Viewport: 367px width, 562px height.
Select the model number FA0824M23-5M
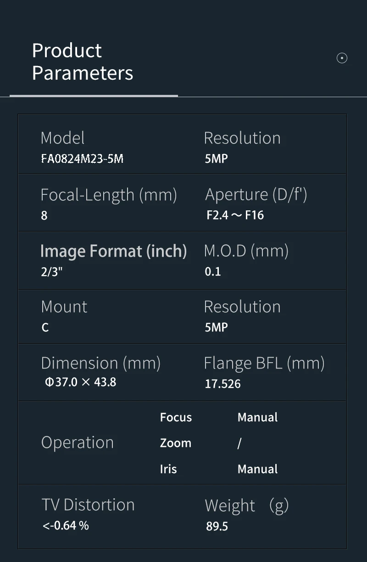pos(82,159)
